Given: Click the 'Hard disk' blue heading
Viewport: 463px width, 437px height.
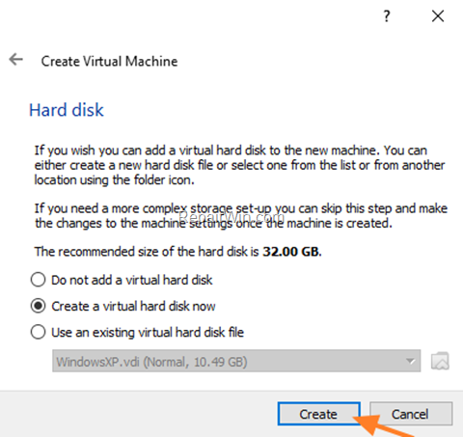Looking at the screenshot, I should [x=67, y=110].
